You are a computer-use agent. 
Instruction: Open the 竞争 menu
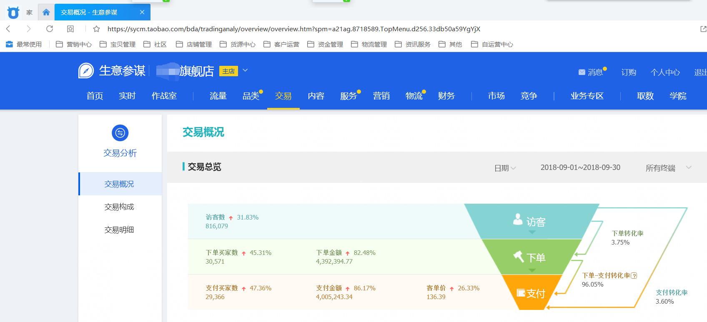pos(529,96)
